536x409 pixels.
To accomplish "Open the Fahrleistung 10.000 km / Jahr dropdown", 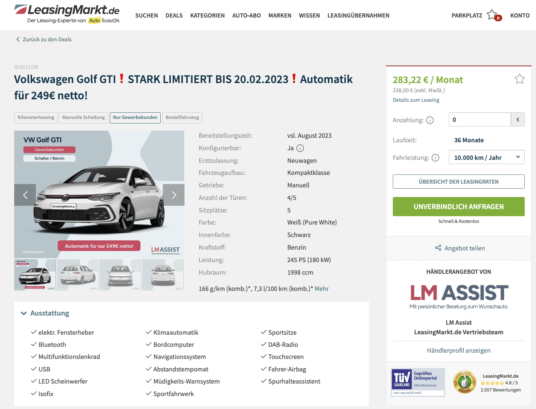I will coord(486,157).
